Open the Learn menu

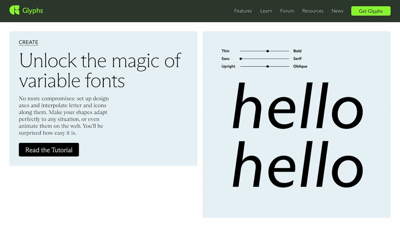point(266,11)
